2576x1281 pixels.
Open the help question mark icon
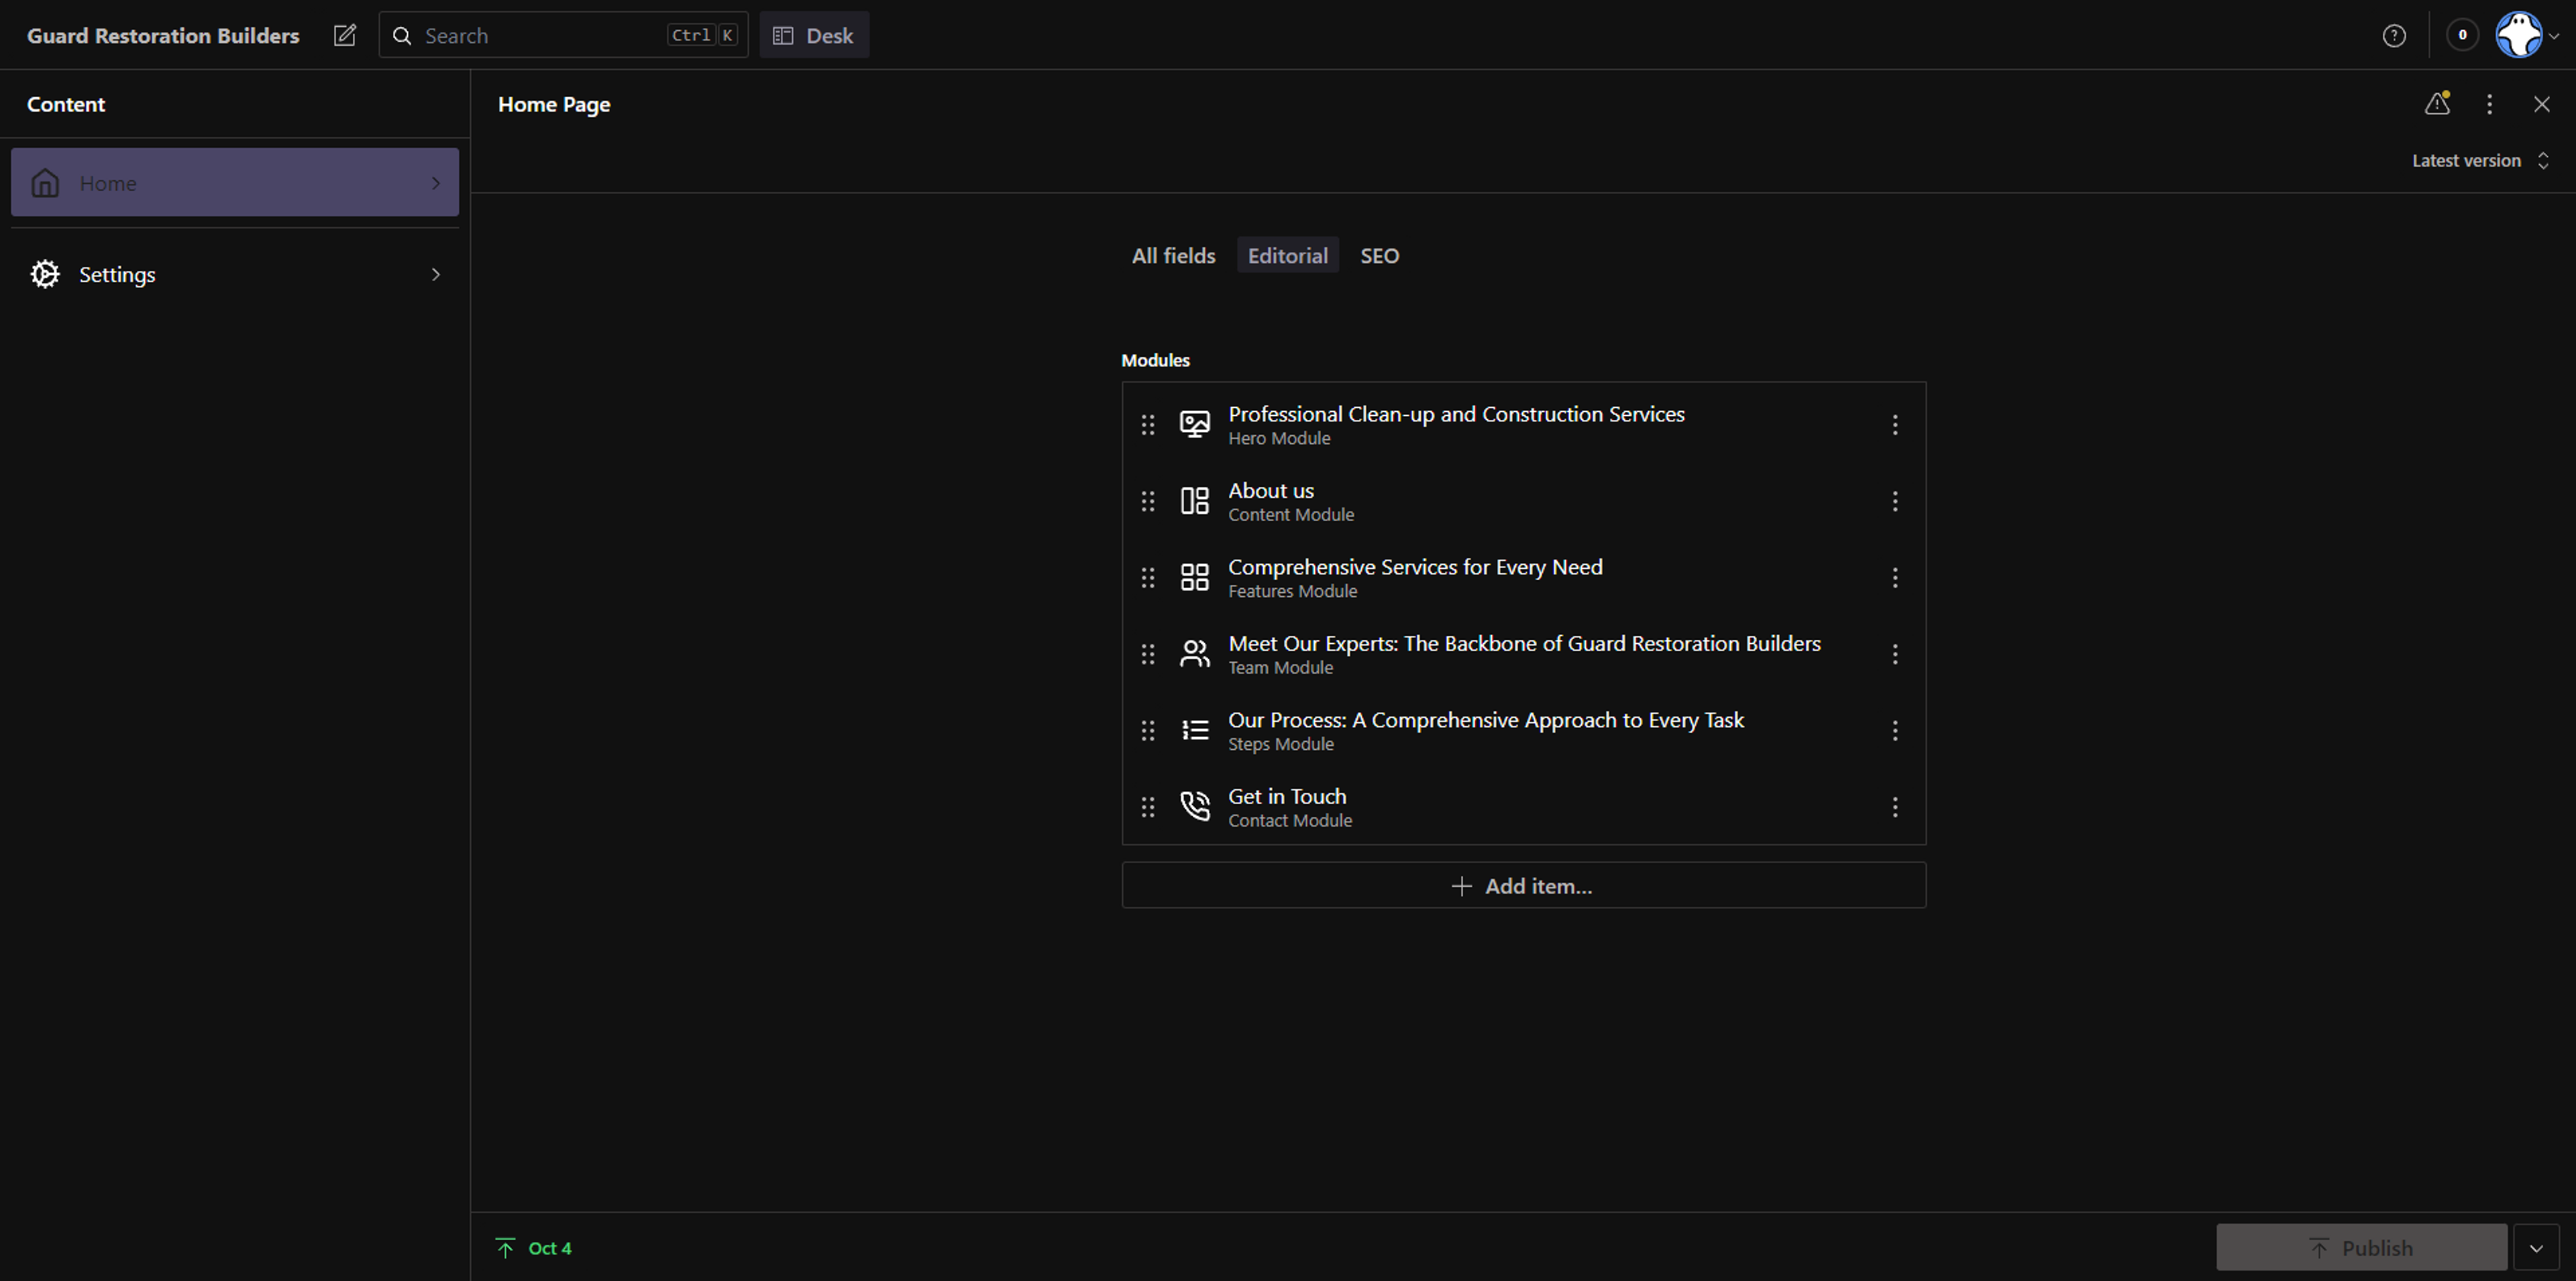(2394, 36)
